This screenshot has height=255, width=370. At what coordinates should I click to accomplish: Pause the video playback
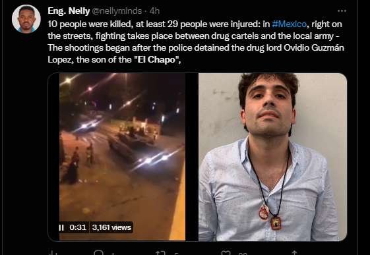[61, 227]
